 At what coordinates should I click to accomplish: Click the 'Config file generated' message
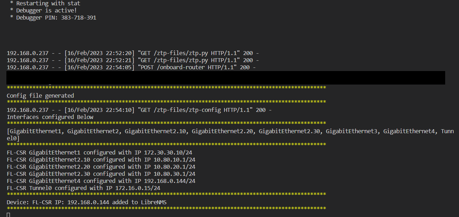40,96
